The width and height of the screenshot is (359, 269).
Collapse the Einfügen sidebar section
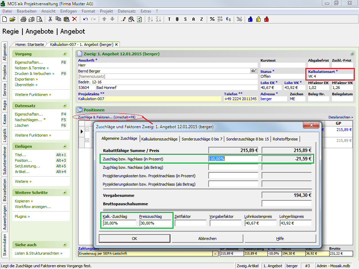[x=65, y=146]
